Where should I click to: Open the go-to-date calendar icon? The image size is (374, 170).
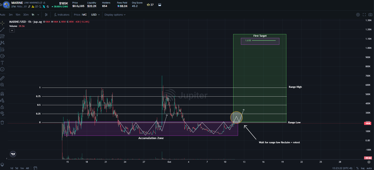(35, 168)
